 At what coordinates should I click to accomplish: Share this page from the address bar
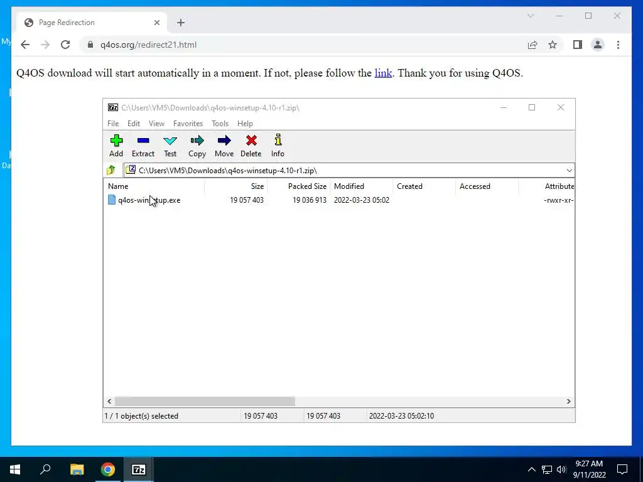[x=532, y=45]
